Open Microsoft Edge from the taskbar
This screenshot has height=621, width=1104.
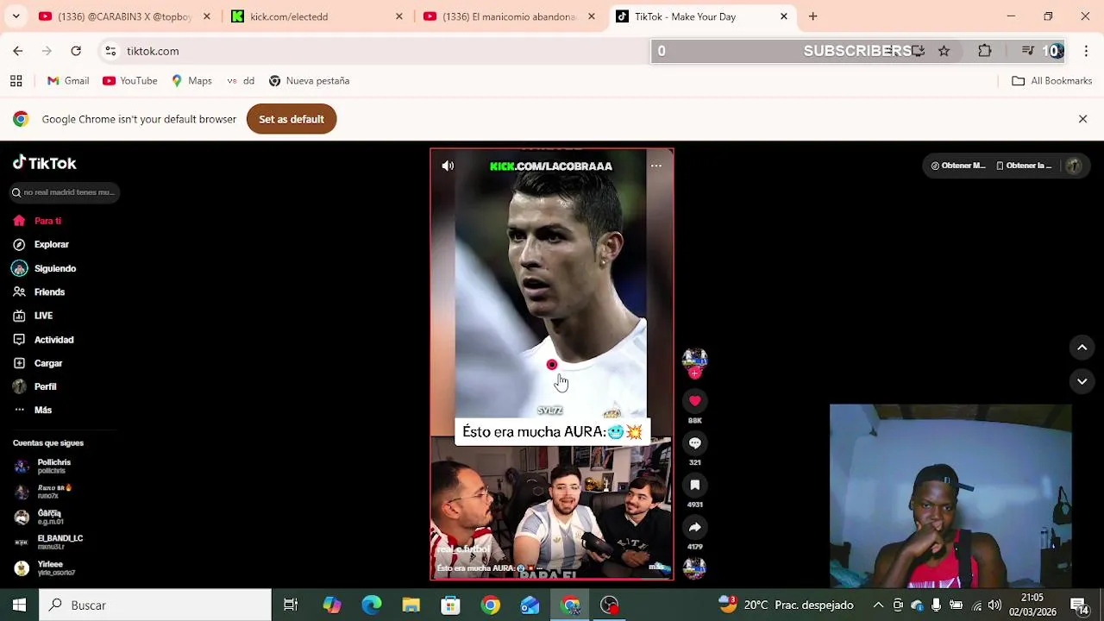(x=371, y=605)
